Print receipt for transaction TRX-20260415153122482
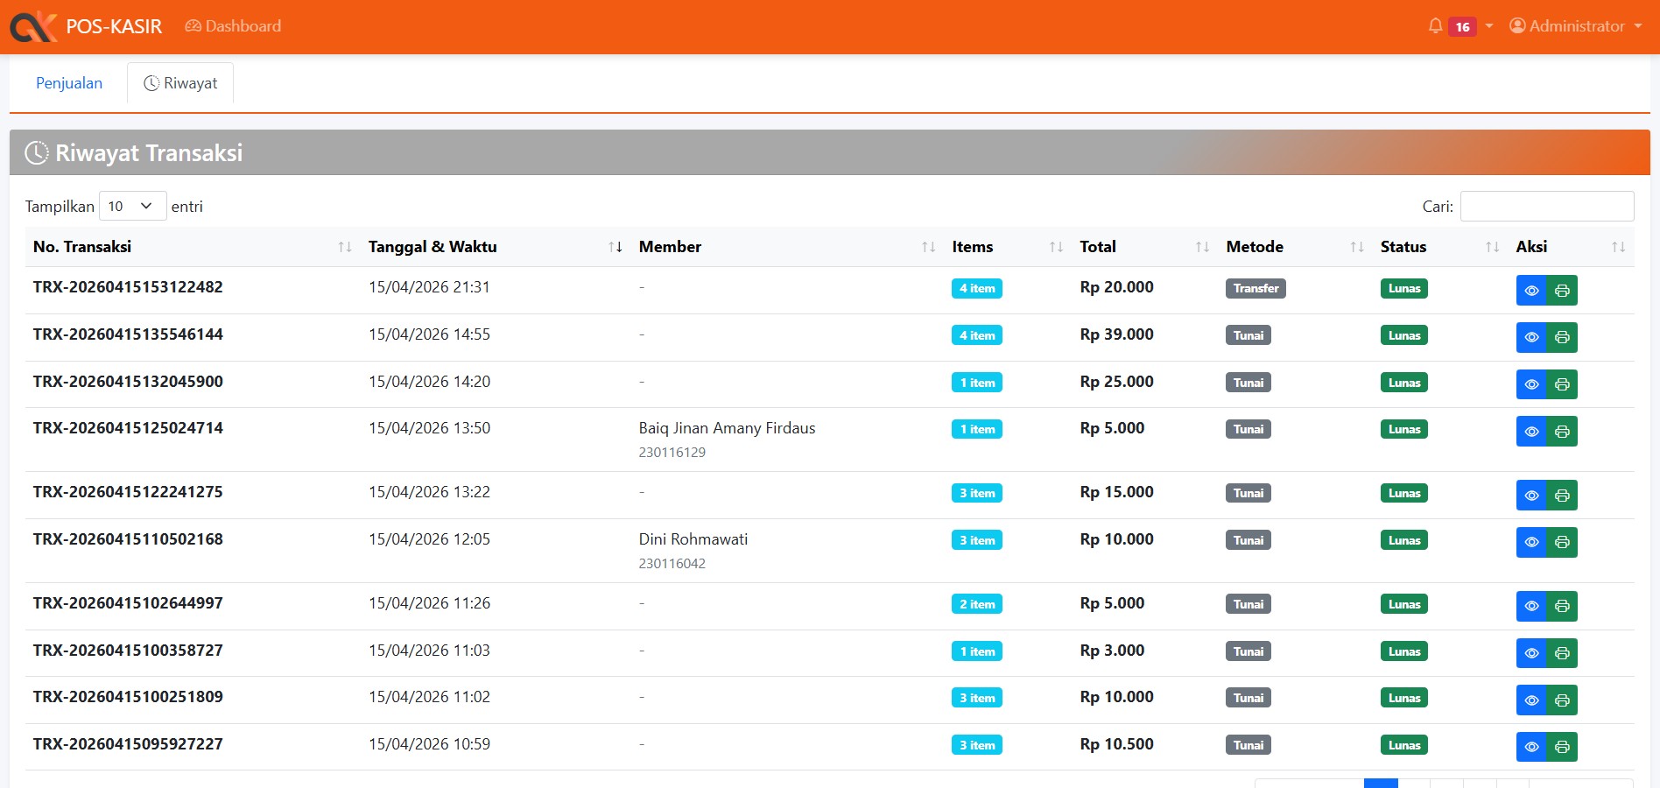 (x=1562, y=291)
